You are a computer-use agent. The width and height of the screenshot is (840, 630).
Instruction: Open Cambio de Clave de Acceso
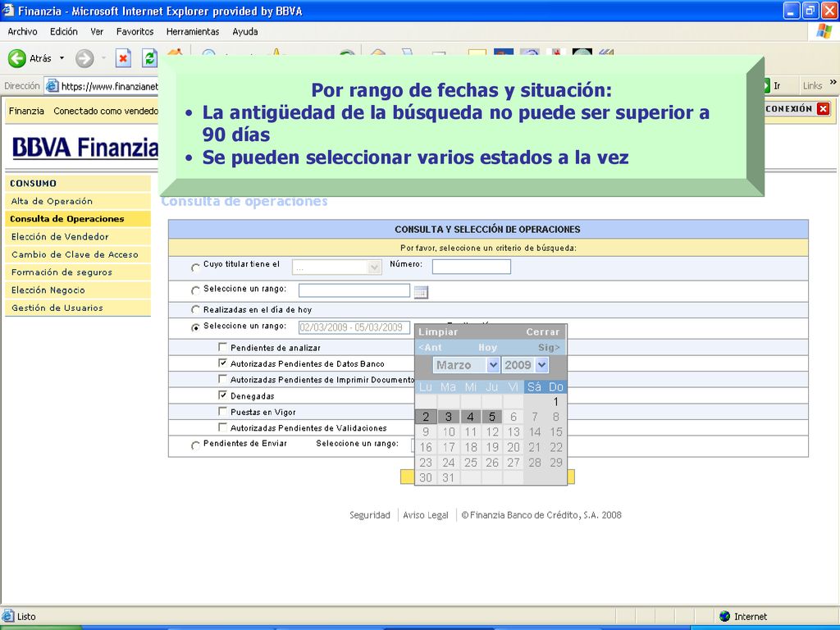[x=78, y=254]
